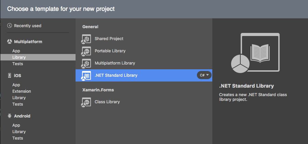Open the Recently used section
This screenshot has height=144, width=308.
click(x=27, y=26)
